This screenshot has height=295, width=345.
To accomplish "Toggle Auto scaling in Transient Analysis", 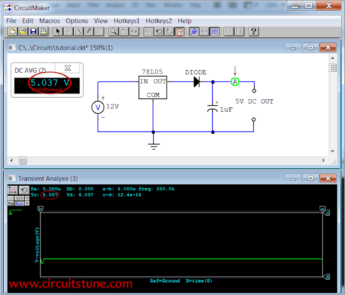I will point(19,203).
